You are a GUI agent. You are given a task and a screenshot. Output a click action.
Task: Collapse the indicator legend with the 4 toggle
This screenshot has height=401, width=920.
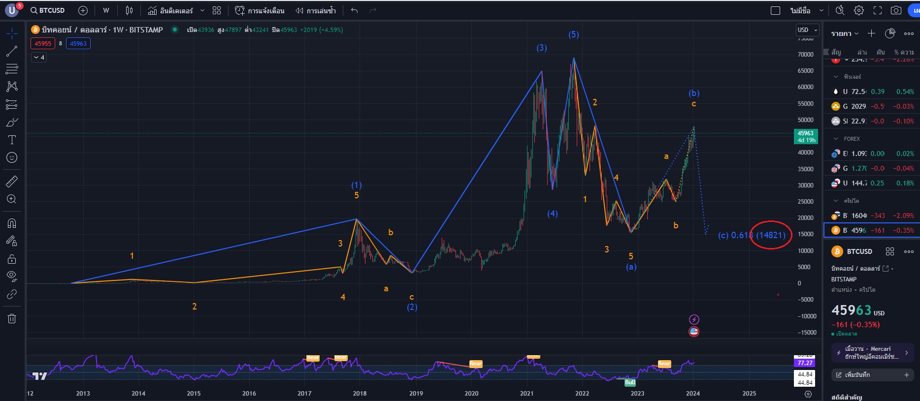click(x=39, y=58)
